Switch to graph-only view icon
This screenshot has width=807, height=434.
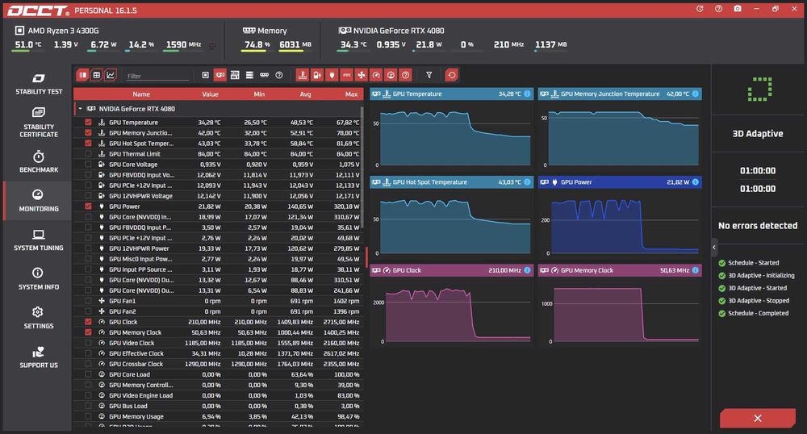point(110,75)
